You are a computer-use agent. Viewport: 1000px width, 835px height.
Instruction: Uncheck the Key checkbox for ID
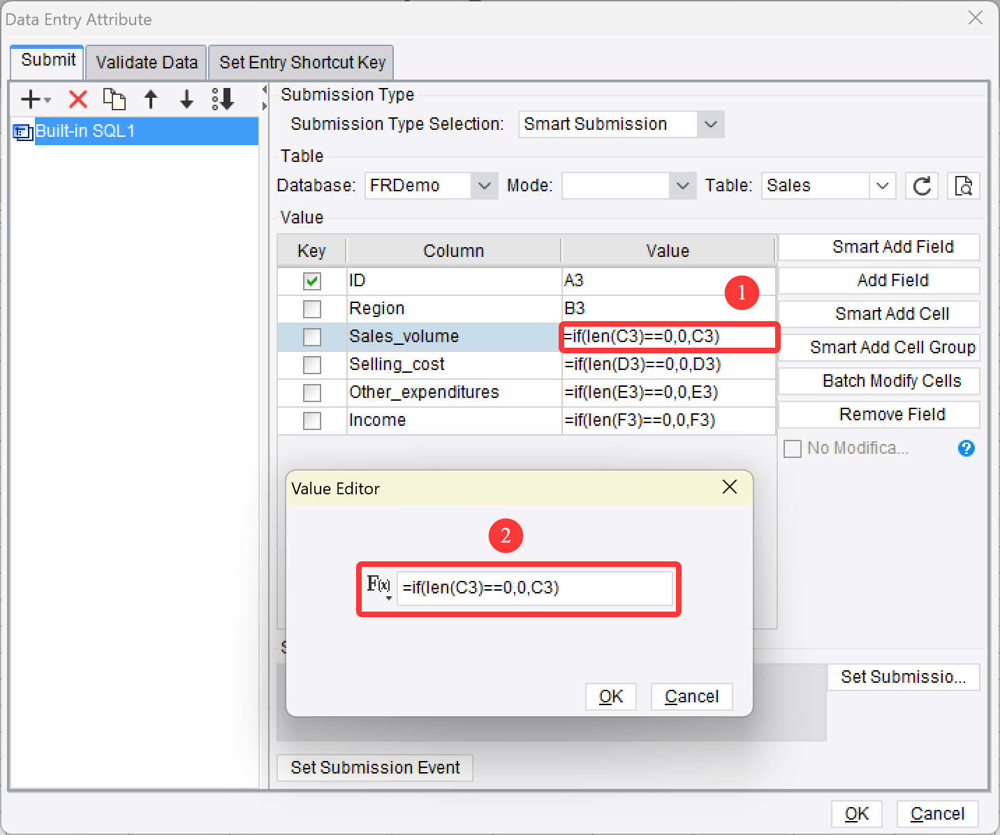click(311, 281)
